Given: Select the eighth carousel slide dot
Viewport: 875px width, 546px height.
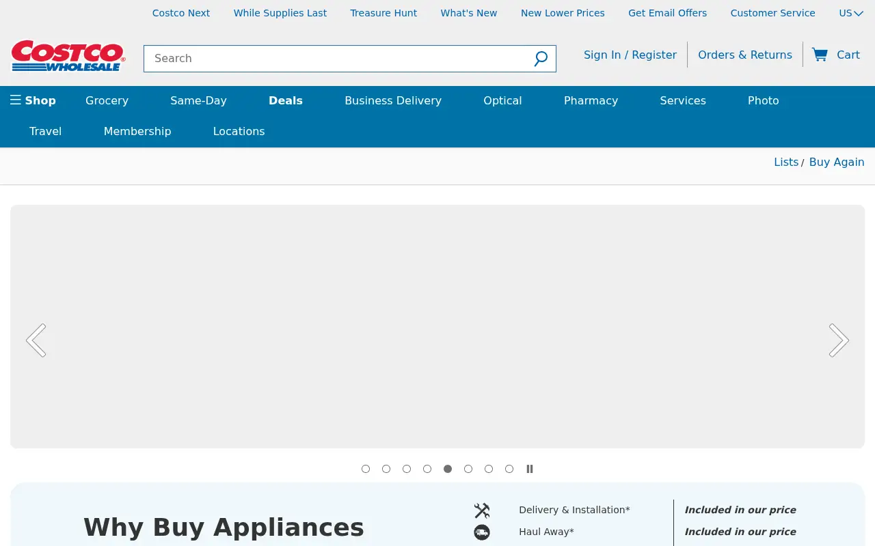Looking at the screenshot, I should click(509, 469).
